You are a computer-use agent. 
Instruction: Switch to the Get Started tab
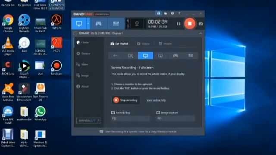[119, 43]
